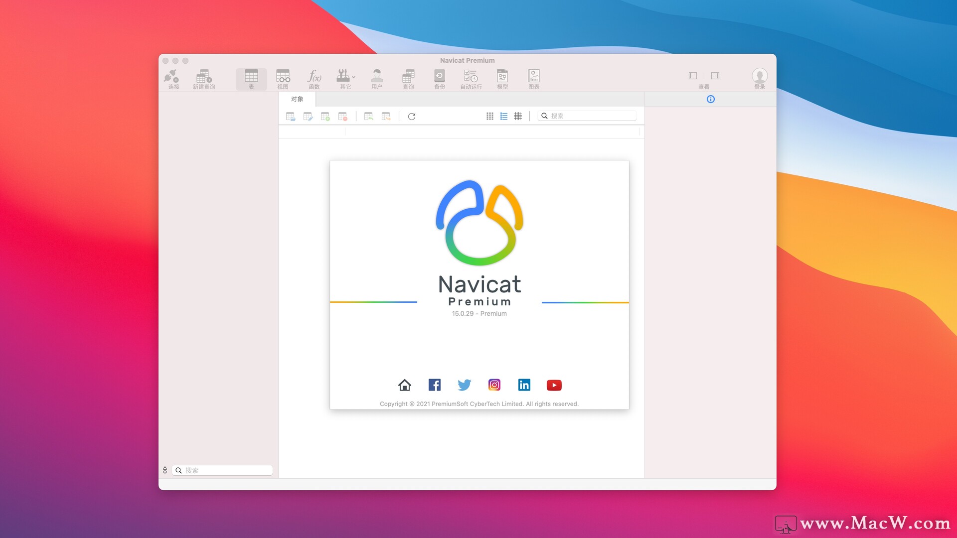The image size is (957, 538).
Task: Open the Instagram icon link
Action: pos(494,385)
